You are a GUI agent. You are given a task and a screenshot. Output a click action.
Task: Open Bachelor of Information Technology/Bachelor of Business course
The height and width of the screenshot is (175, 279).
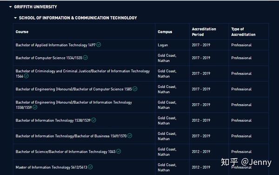(x=71, y=136)
